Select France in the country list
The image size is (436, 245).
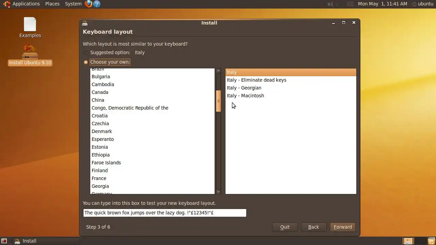tap(152, 178)
